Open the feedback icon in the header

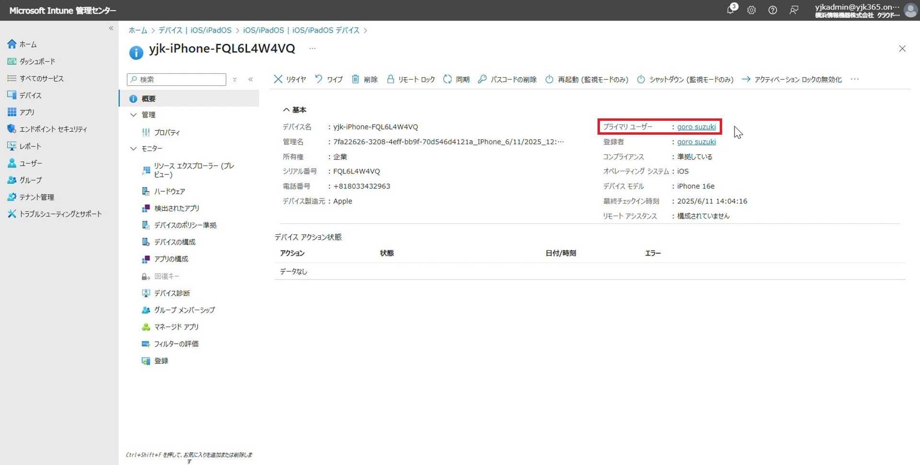(794, 10)
